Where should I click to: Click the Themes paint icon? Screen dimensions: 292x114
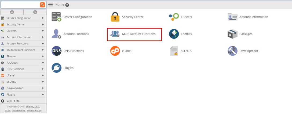click(174, 34)
